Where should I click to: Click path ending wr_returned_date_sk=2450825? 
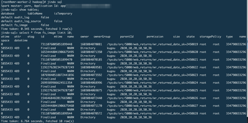point(152,91)
